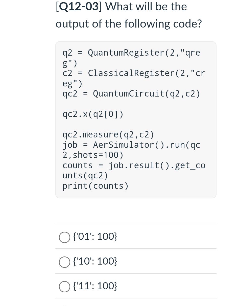The height and width of the screenshot is (306, 239).
Task: Click the QuantumCircuit assignment line
Action: click(131, 93)
